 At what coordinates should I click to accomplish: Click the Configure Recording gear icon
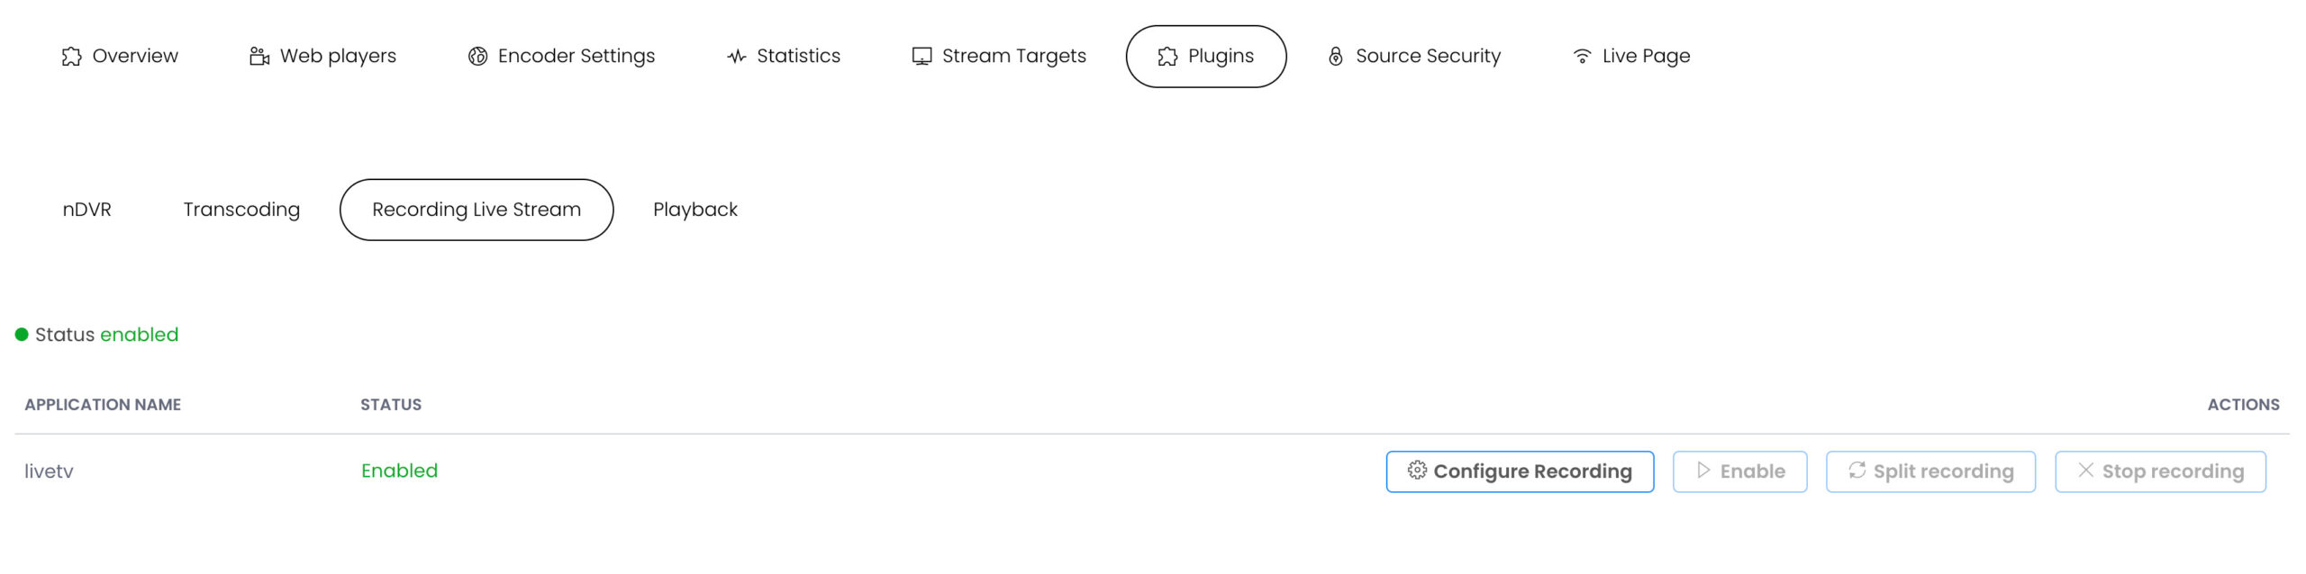pyautogui.click(x=1417, y=471)
